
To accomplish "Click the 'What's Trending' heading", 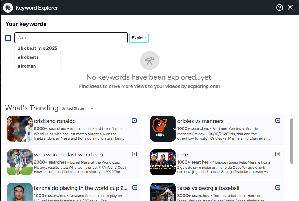I will click(x=32, y=108).
